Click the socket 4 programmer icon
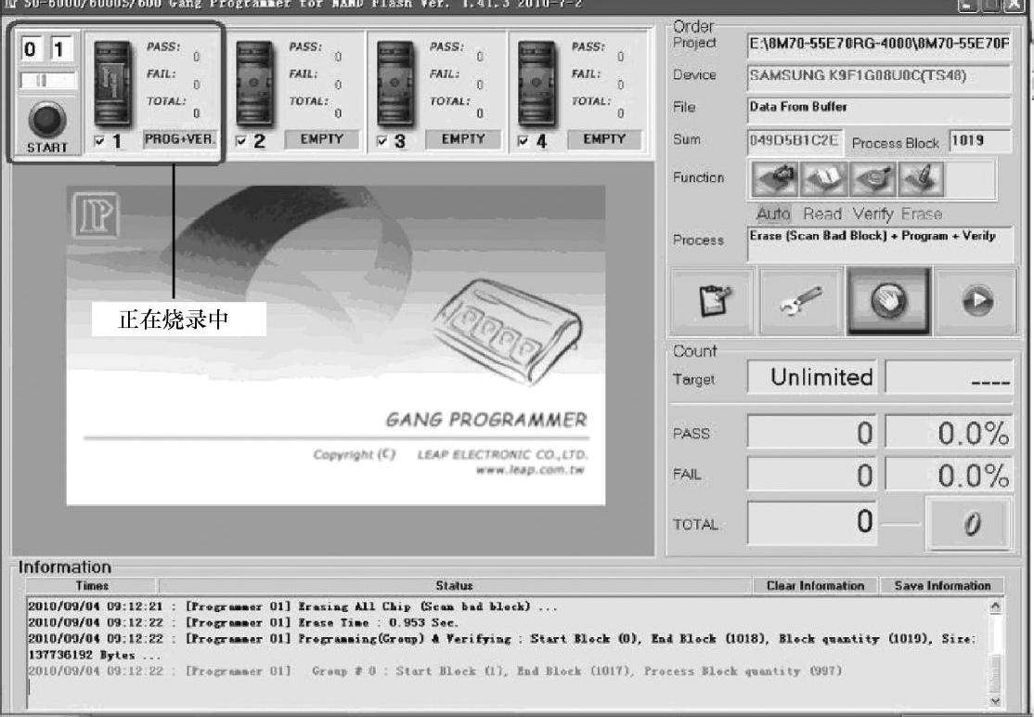 tap(536, 83)
